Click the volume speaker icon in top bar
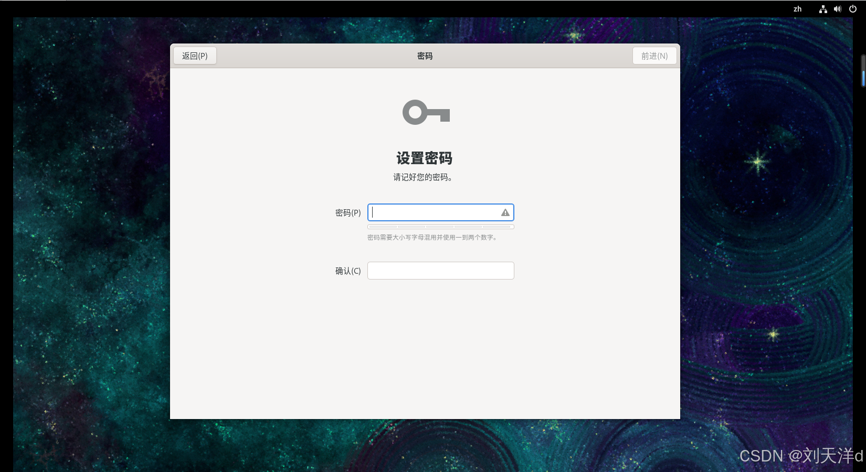 (838, 9)
